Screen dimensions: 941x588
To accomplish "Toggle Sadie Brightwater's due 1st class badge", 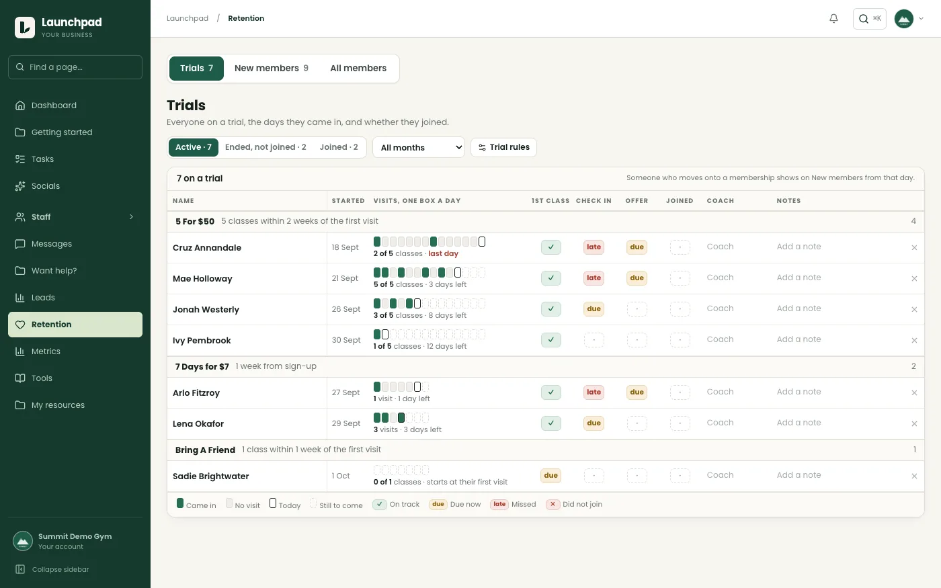I will click(x=551, y=476).
